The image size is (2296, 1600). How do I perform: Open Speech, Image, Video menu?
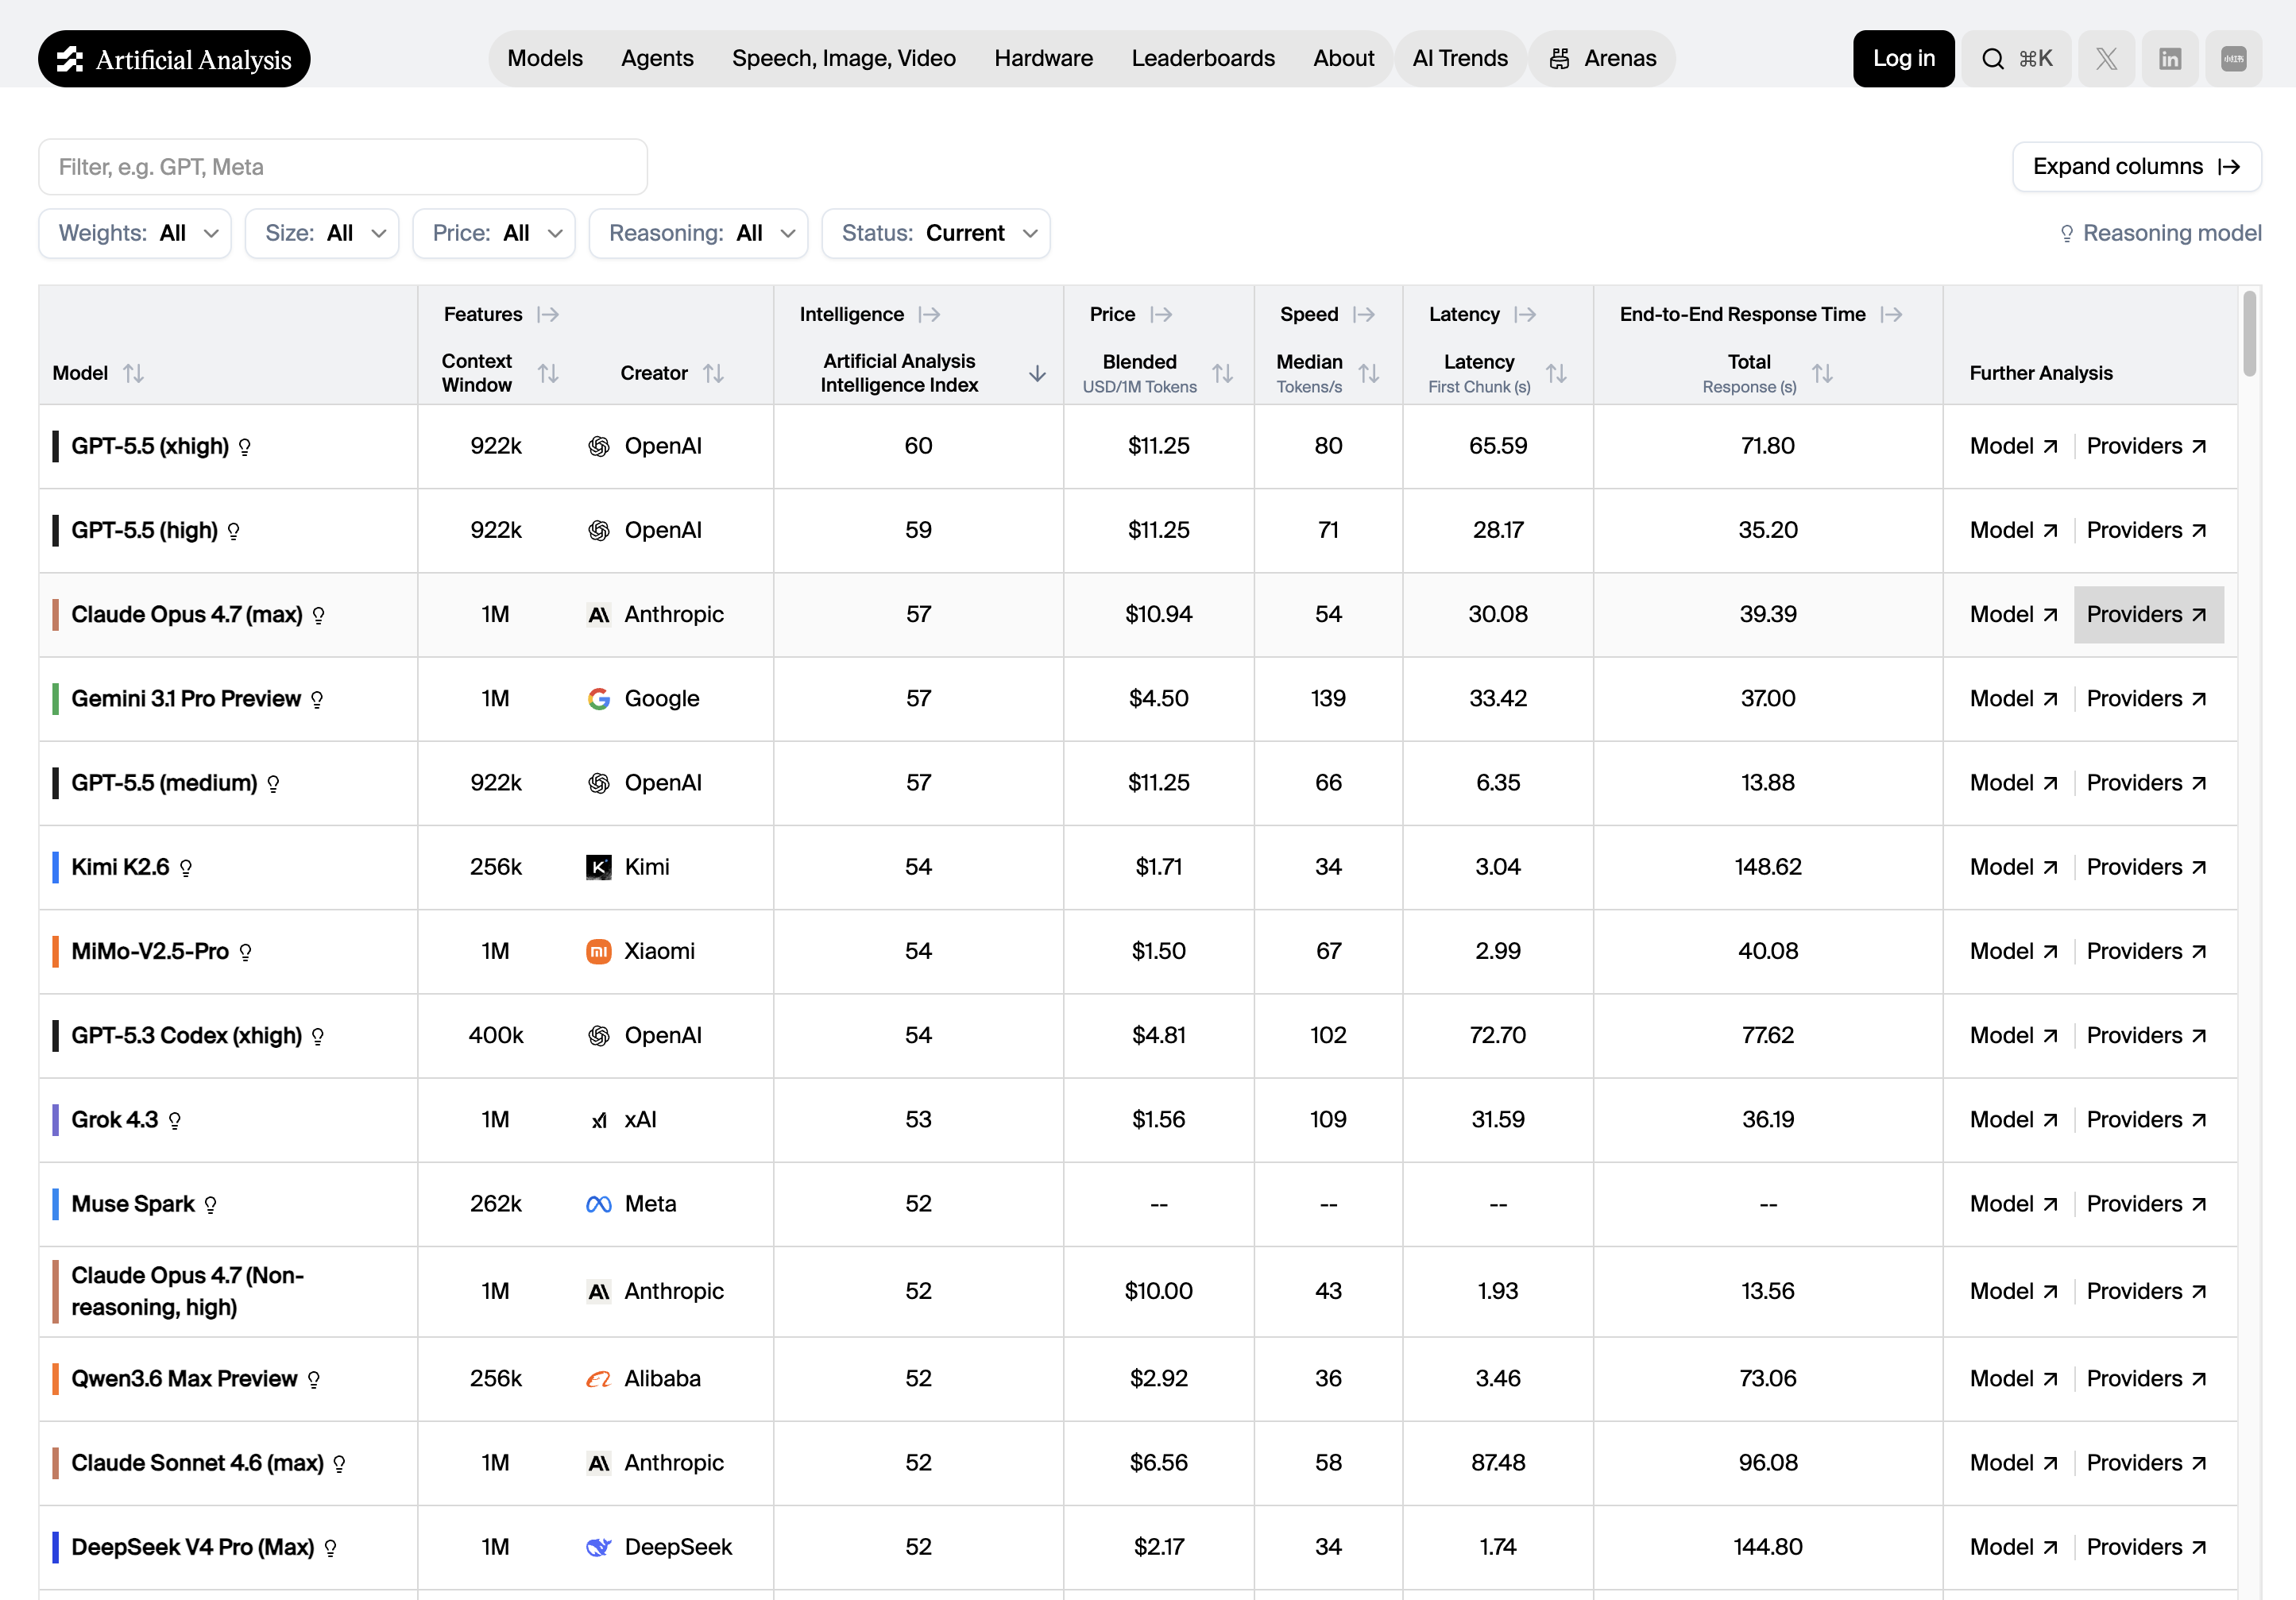[844, 59]
